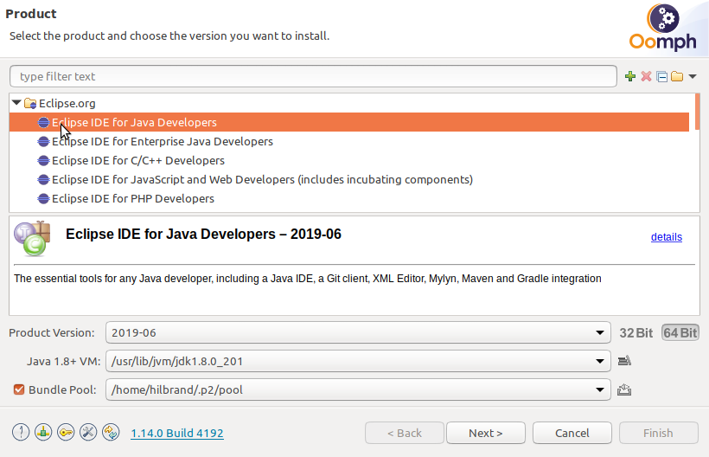The height and width of the screenshot is (457, 709).
Task: Click the network proxy settings icon
Action: click(x=43, y=433)
